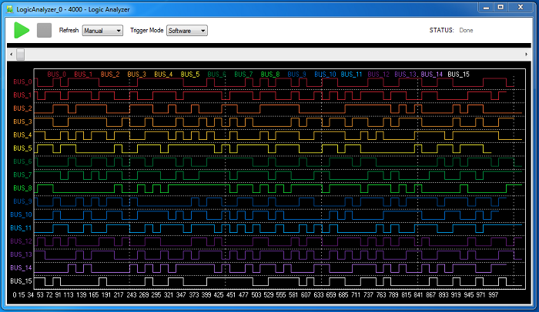The height and width of the screenshot is (312, 539).
Task: Select BUS_3 label on left axis
Action: click(x=22, y=122)
